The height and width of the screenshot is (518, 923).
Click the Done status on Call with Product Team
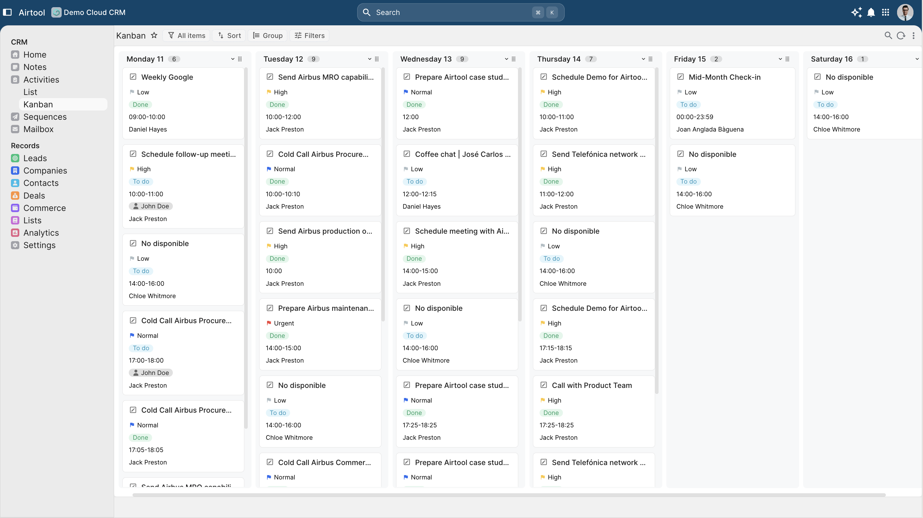[x=551, y=413]
